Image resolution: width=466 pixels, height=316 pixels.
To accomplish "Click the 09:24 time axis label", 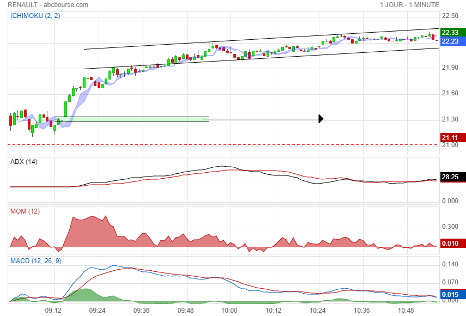I will [97, 311].
